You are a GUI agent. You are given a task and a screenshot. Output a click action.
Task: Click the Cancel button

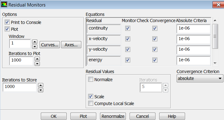coord(142,116)
